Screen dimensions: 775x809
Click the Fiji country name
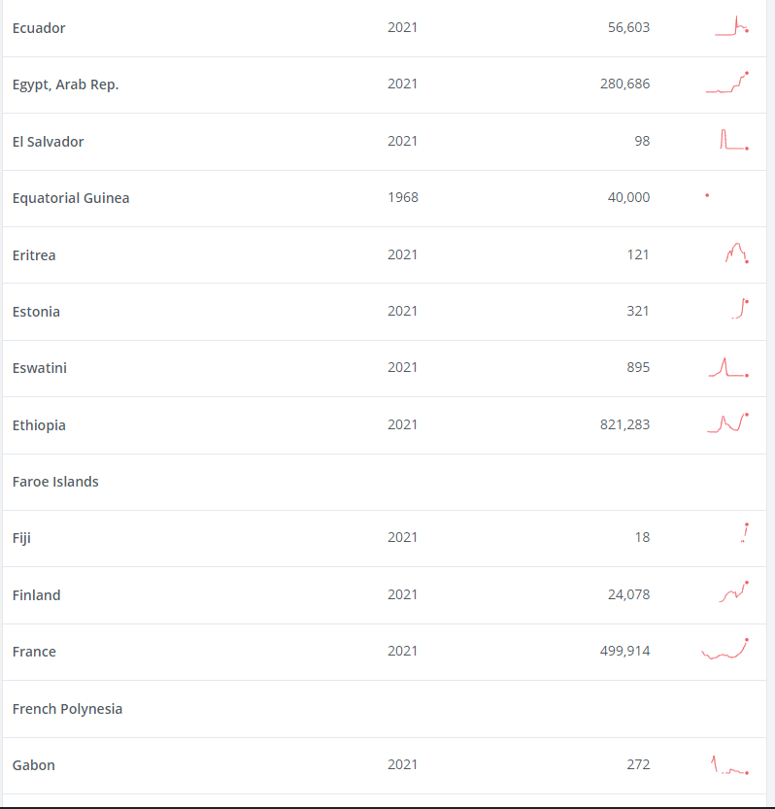click(21, 537)
